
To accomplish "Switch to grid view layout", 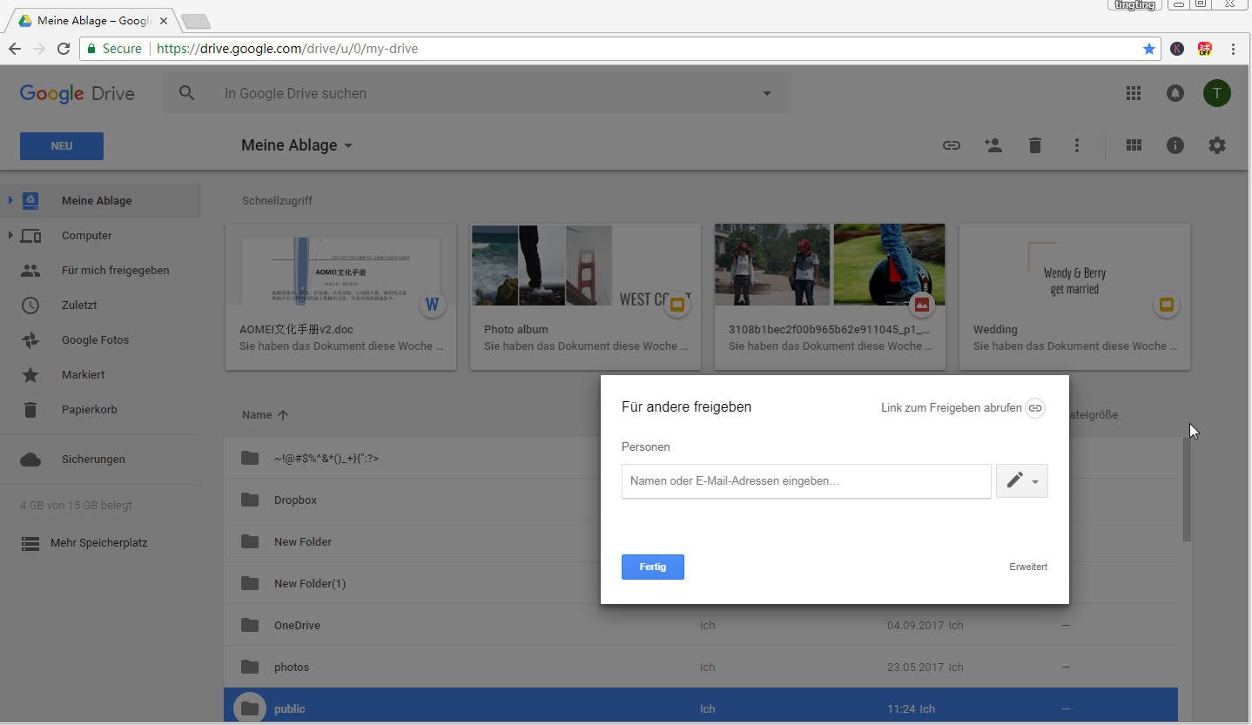I will pyautogui.click(x=1134, y=145).
